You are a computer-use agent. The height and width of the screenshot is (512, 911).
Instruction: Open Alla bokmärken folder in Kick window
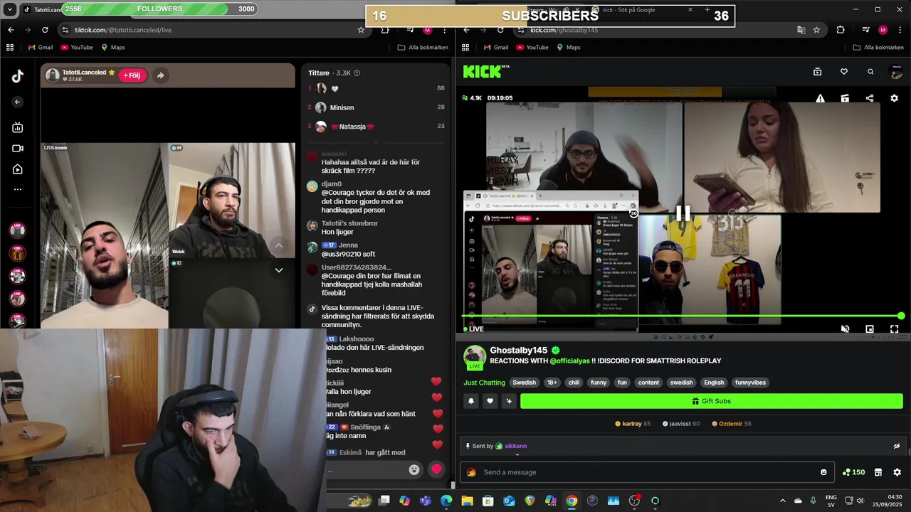[x=878, y=48]
